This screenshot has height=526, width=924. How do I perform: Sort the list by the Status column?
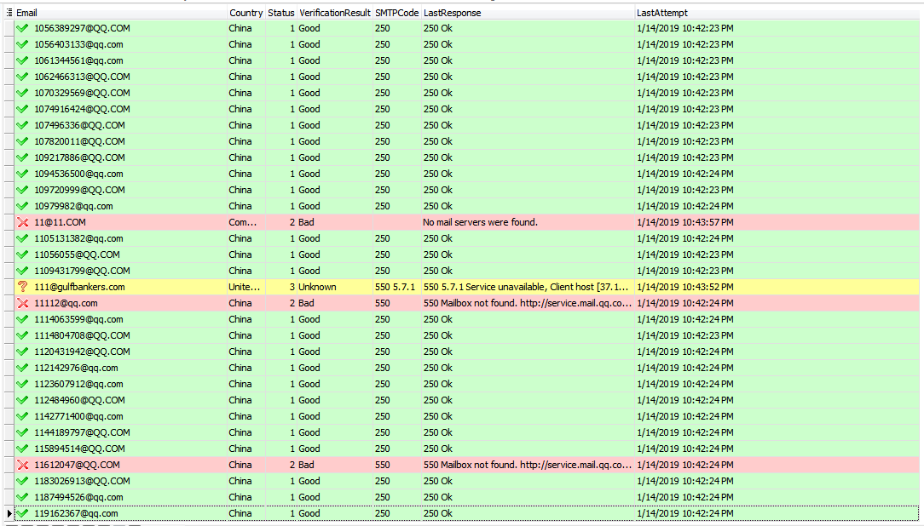[280, 12]
